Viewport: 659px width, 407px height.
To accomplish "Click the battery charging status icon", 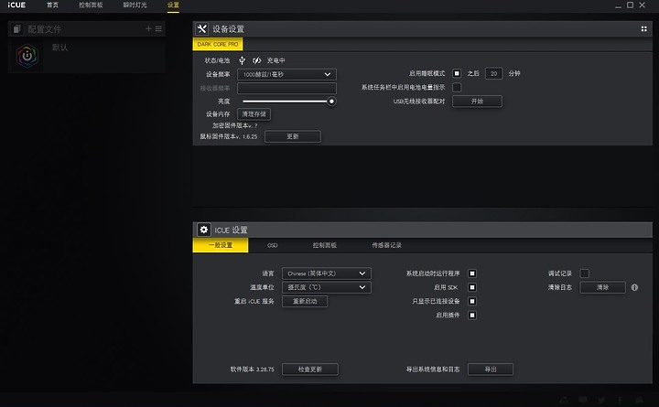I will click(257, 60).
